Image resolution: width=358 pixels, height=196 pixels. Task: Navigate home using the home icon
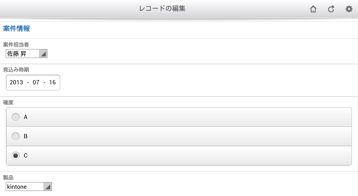(x=313, y=9)
